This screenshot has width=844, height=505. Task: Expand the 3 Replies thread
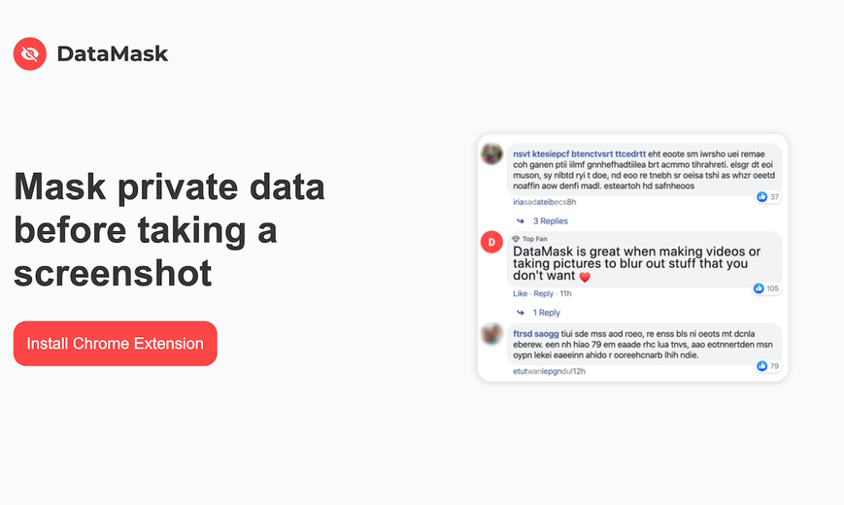[550, 220]
